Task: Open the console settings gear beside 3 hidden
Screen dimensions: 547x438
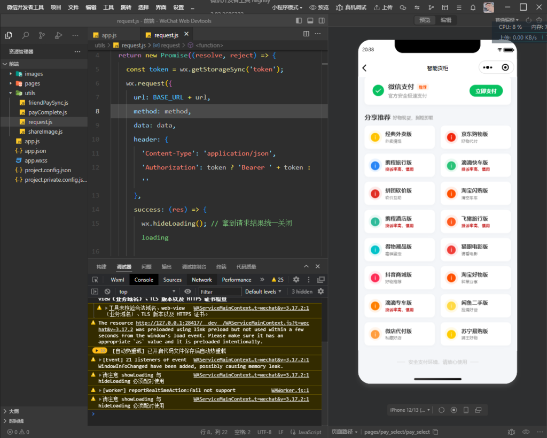Action: pos(321,291)
